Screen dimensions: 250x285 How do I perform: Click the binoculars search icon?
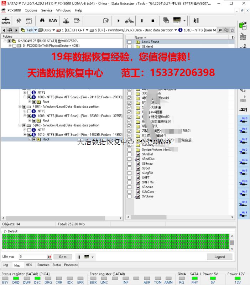(x=42, y=21)
